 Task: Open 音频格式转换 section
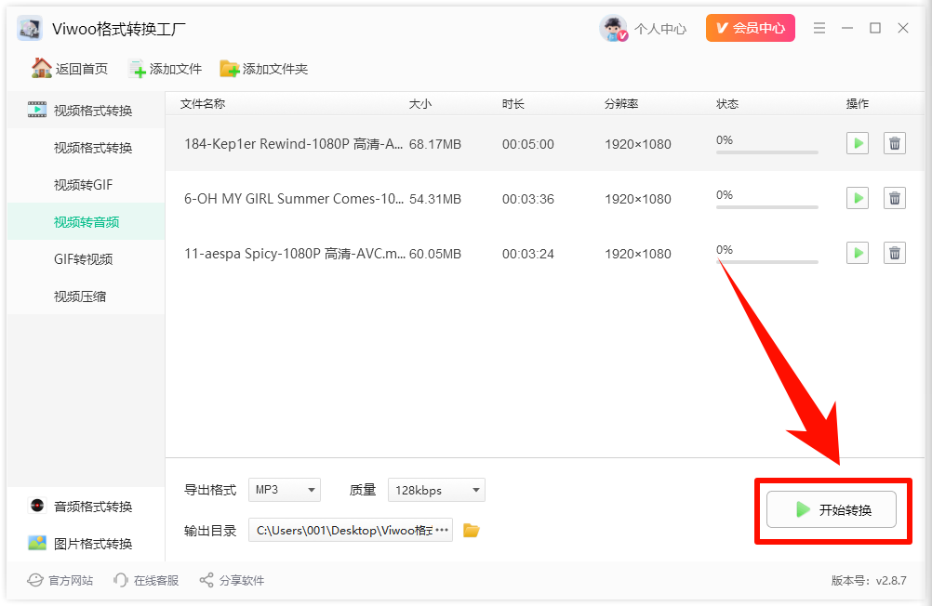click(87, 507)
